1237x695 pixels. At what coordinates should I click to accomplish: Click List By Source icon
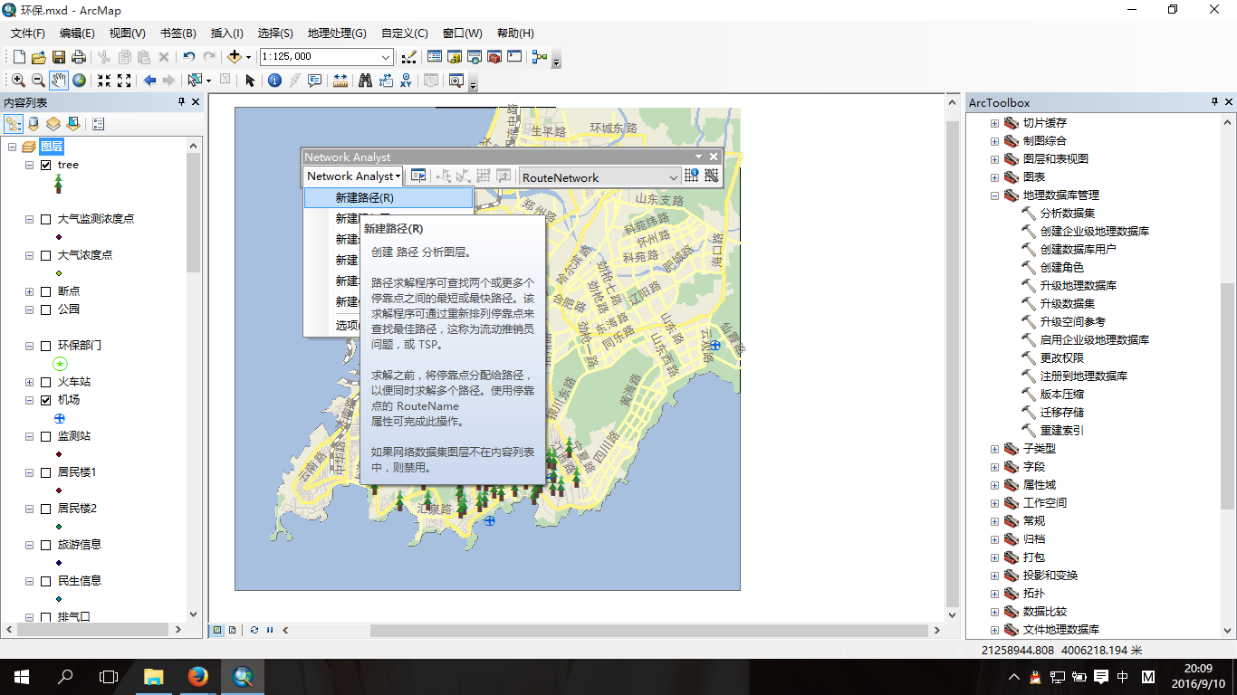[34, 124]
